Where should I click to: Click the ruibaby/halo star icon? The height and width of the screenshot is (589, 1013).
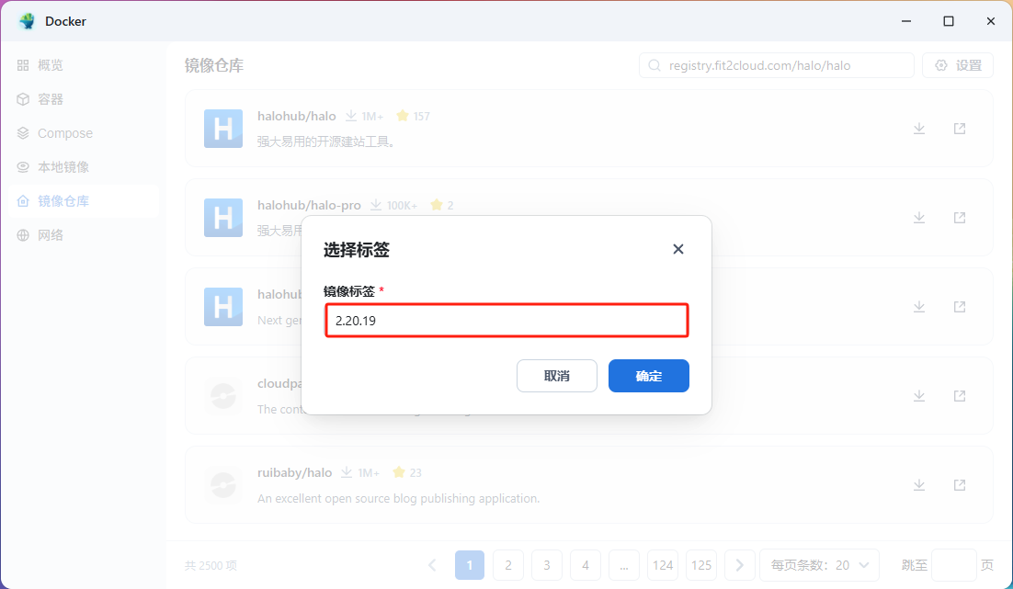(399, 472)
